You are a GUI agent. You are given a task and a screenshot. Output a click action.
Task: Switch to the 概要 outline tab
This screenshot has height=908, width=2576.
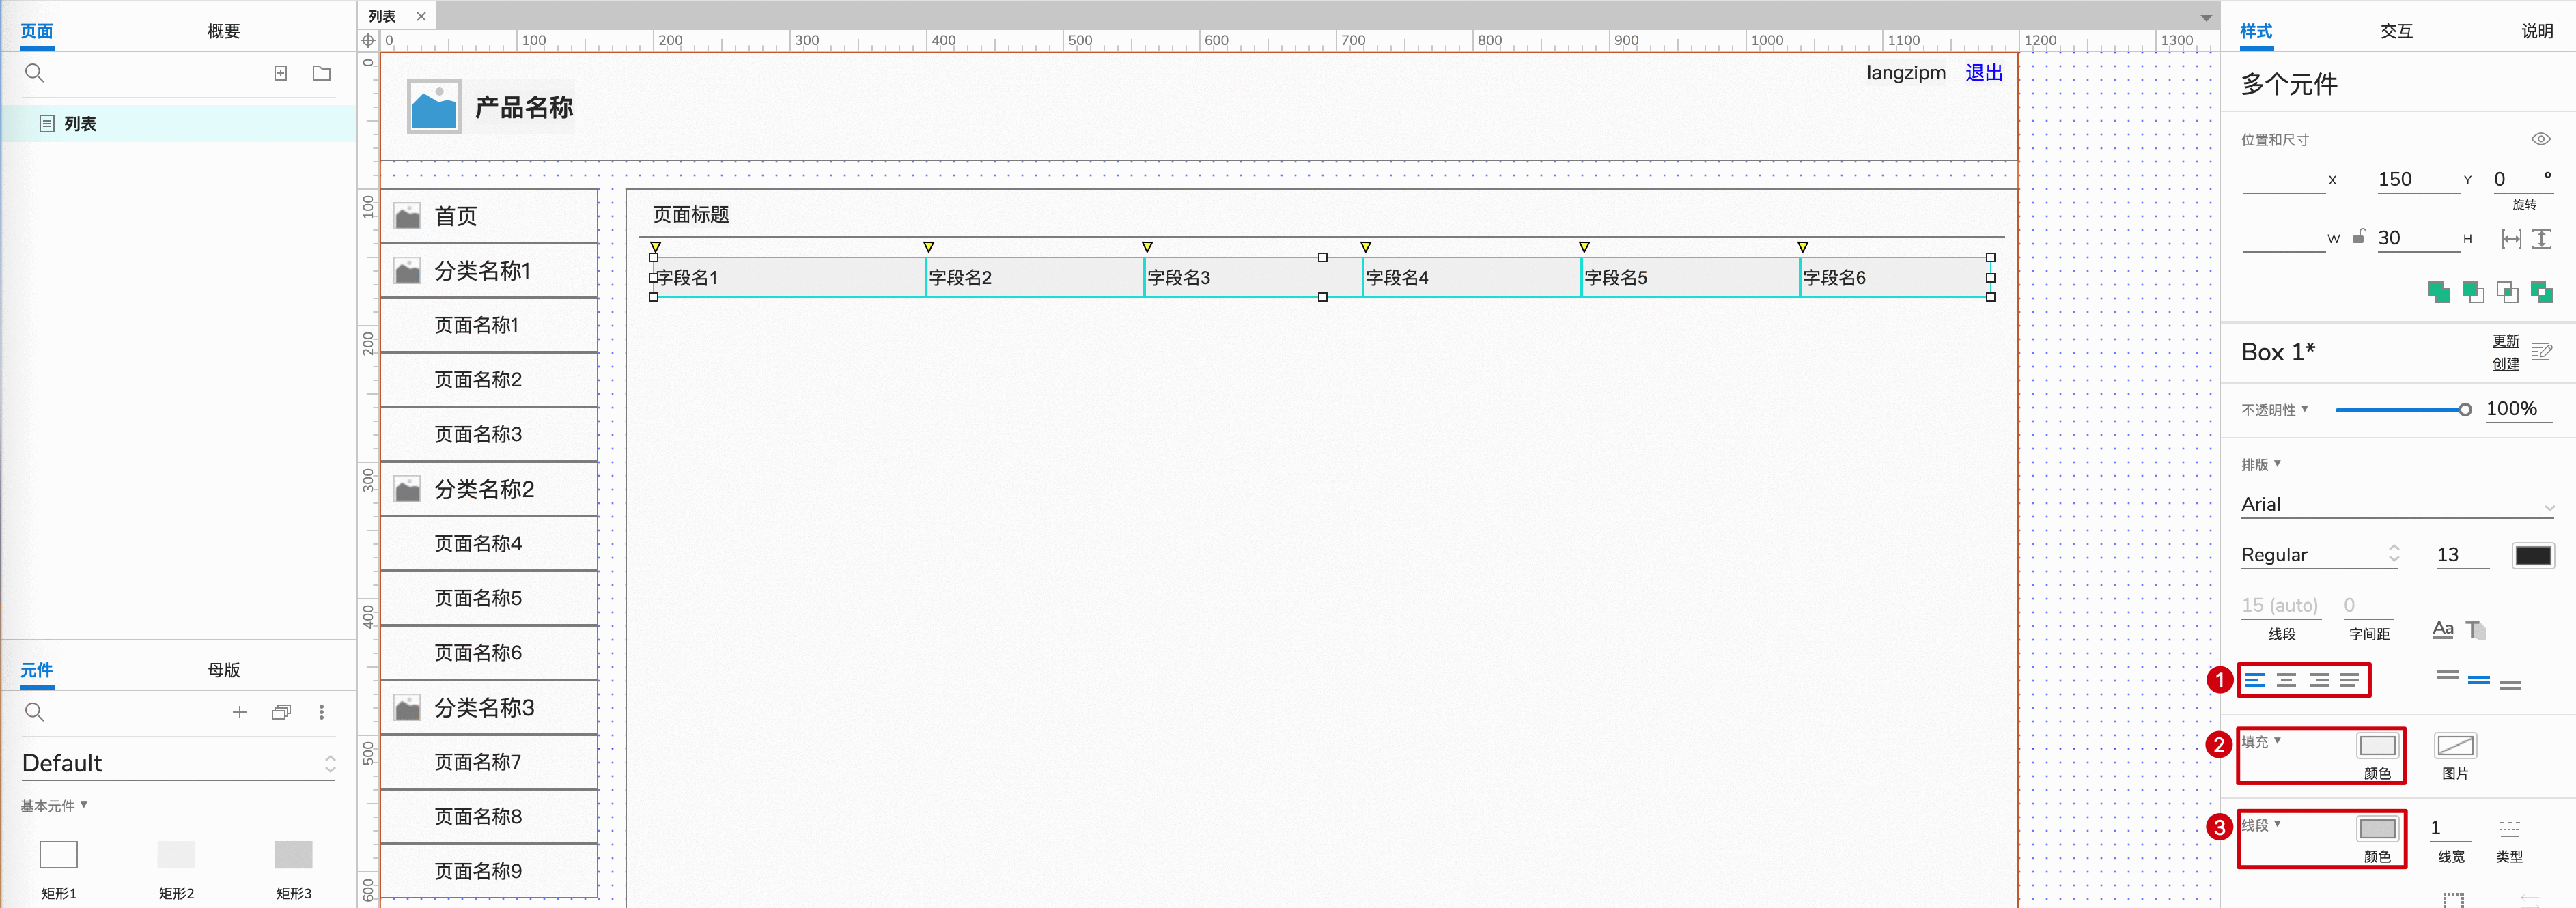[224, 31]
